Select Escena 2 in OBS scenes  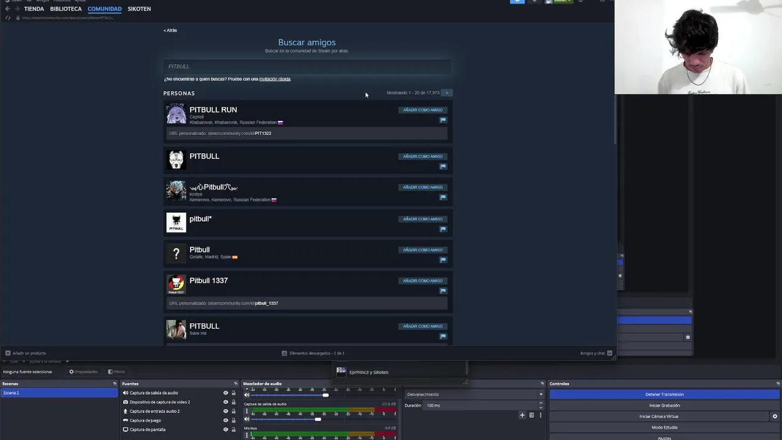(59, 393)
